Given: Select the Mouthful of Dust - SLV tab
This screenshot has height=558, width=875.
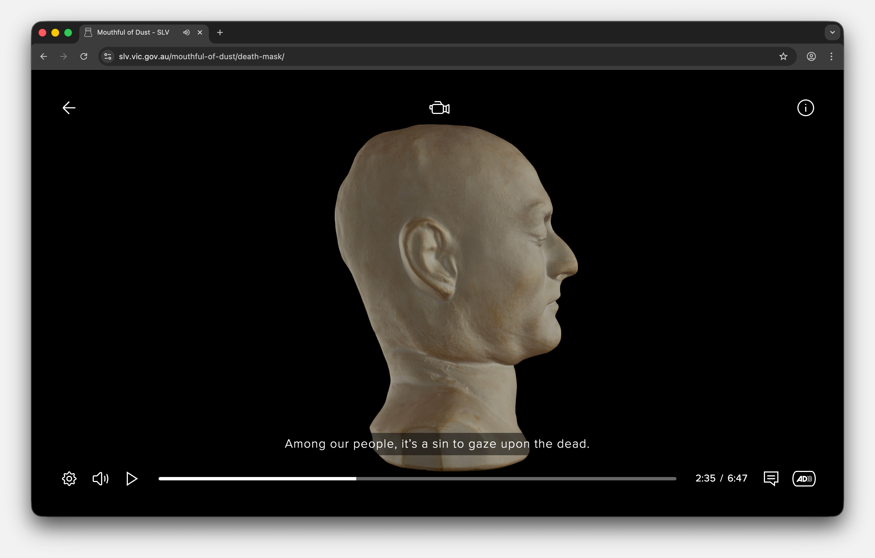Looking at the screenshot, I should [131, 32].
